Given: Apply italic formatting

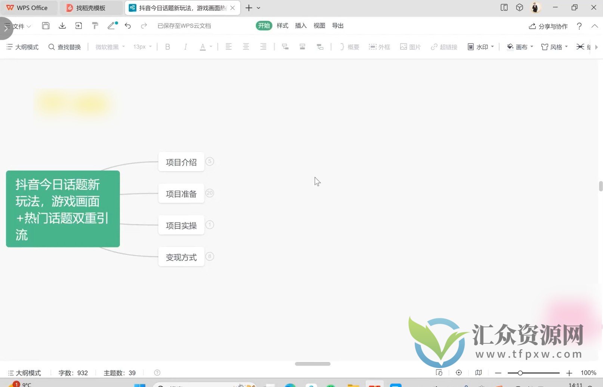Looking at the screenshot, I should [185, 47].
